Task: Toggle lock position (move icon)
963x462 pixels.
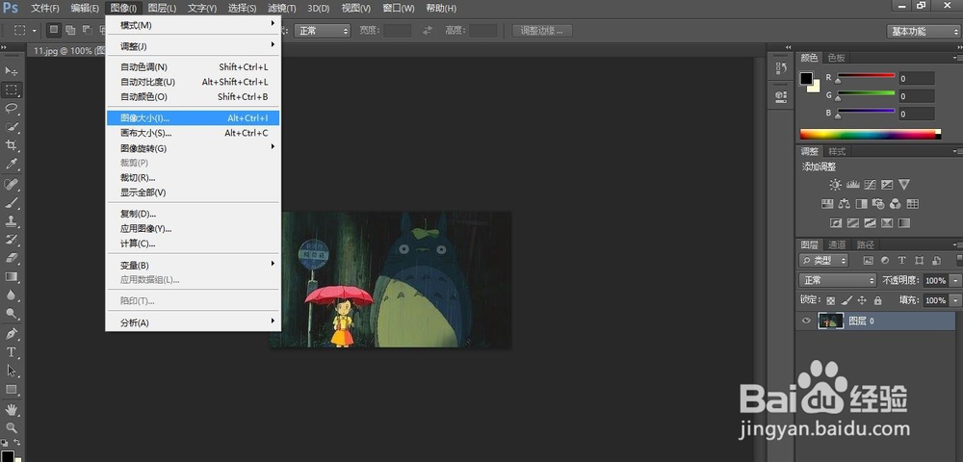Action: click(x=862, y=300)
